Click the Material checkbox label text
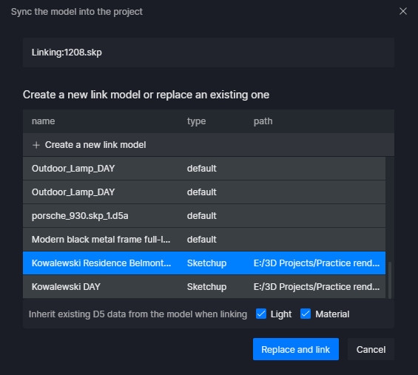This screenshot has width=418, height=375. tap(332, 314)
